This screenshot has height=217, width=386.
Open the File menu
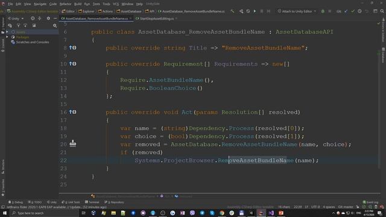[10, 4]
